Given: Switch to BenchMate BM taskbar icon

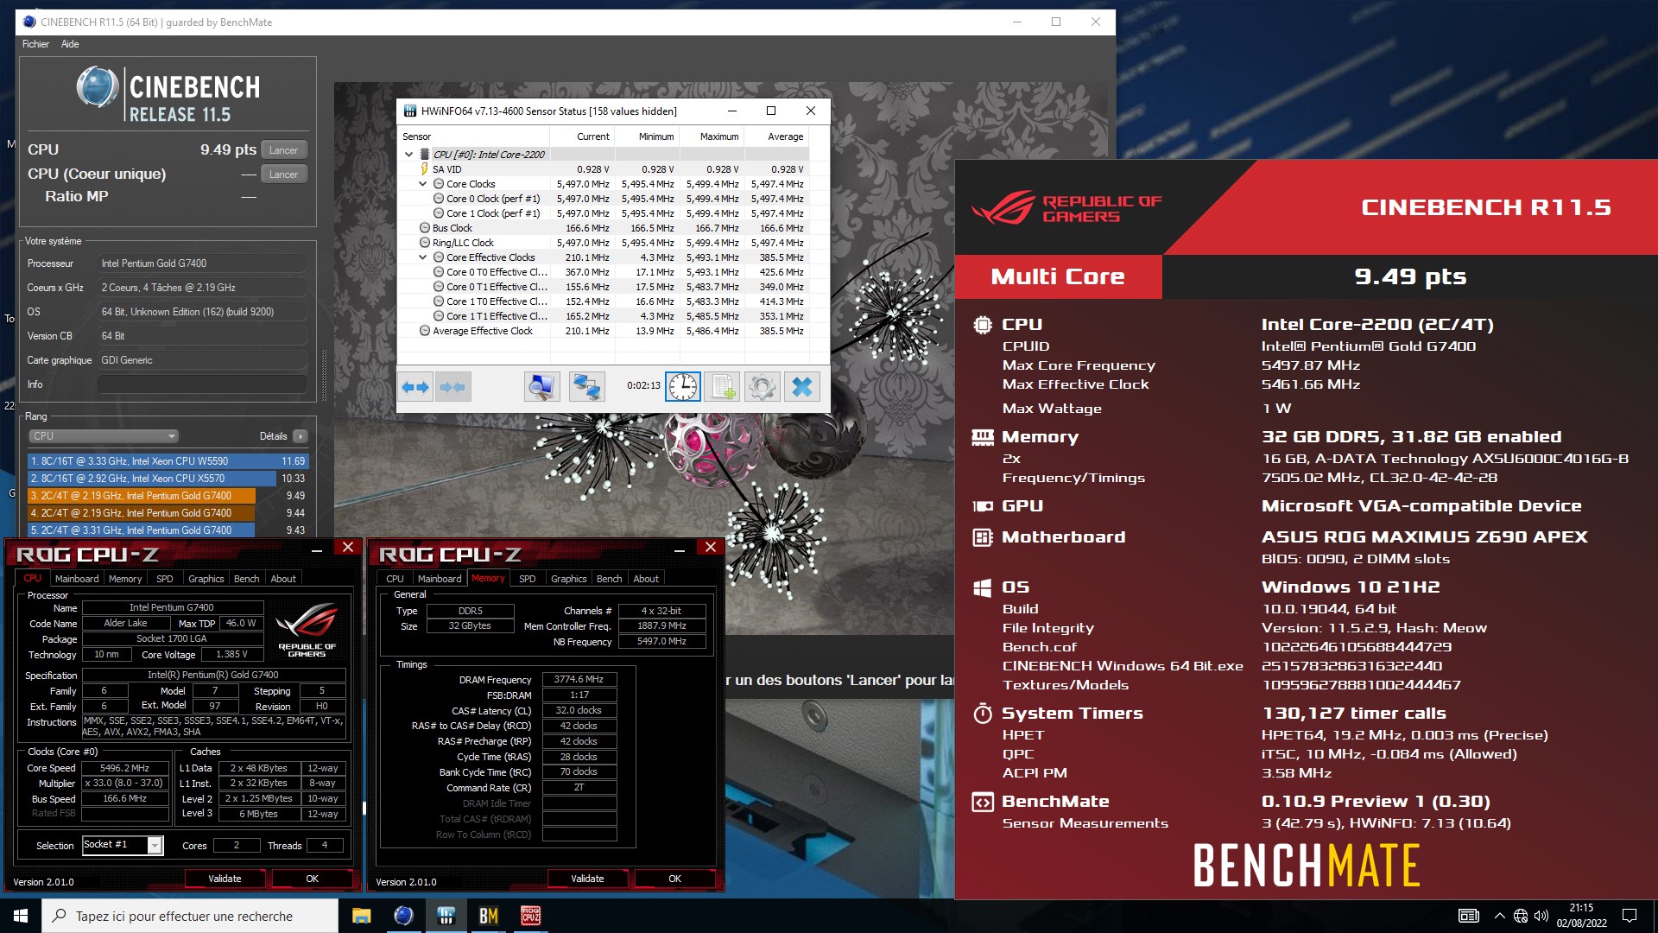Looking at the screenshot, I should click(x=488, y=916).
